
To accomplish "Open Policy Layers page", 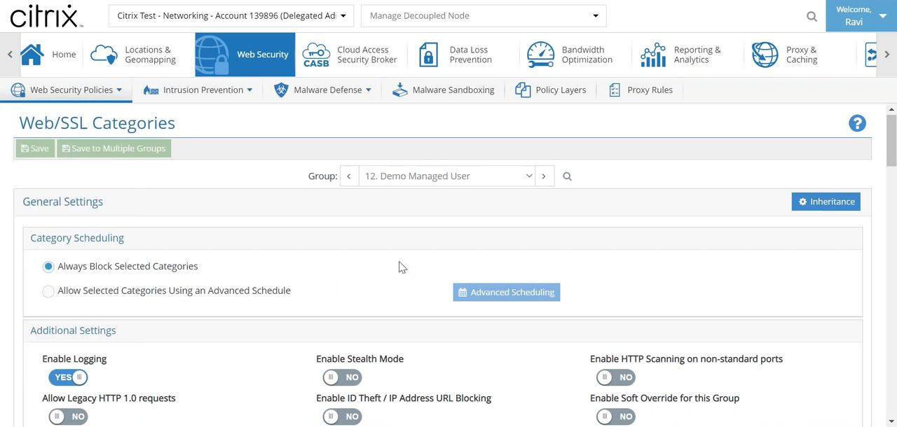I will [551, 90].
